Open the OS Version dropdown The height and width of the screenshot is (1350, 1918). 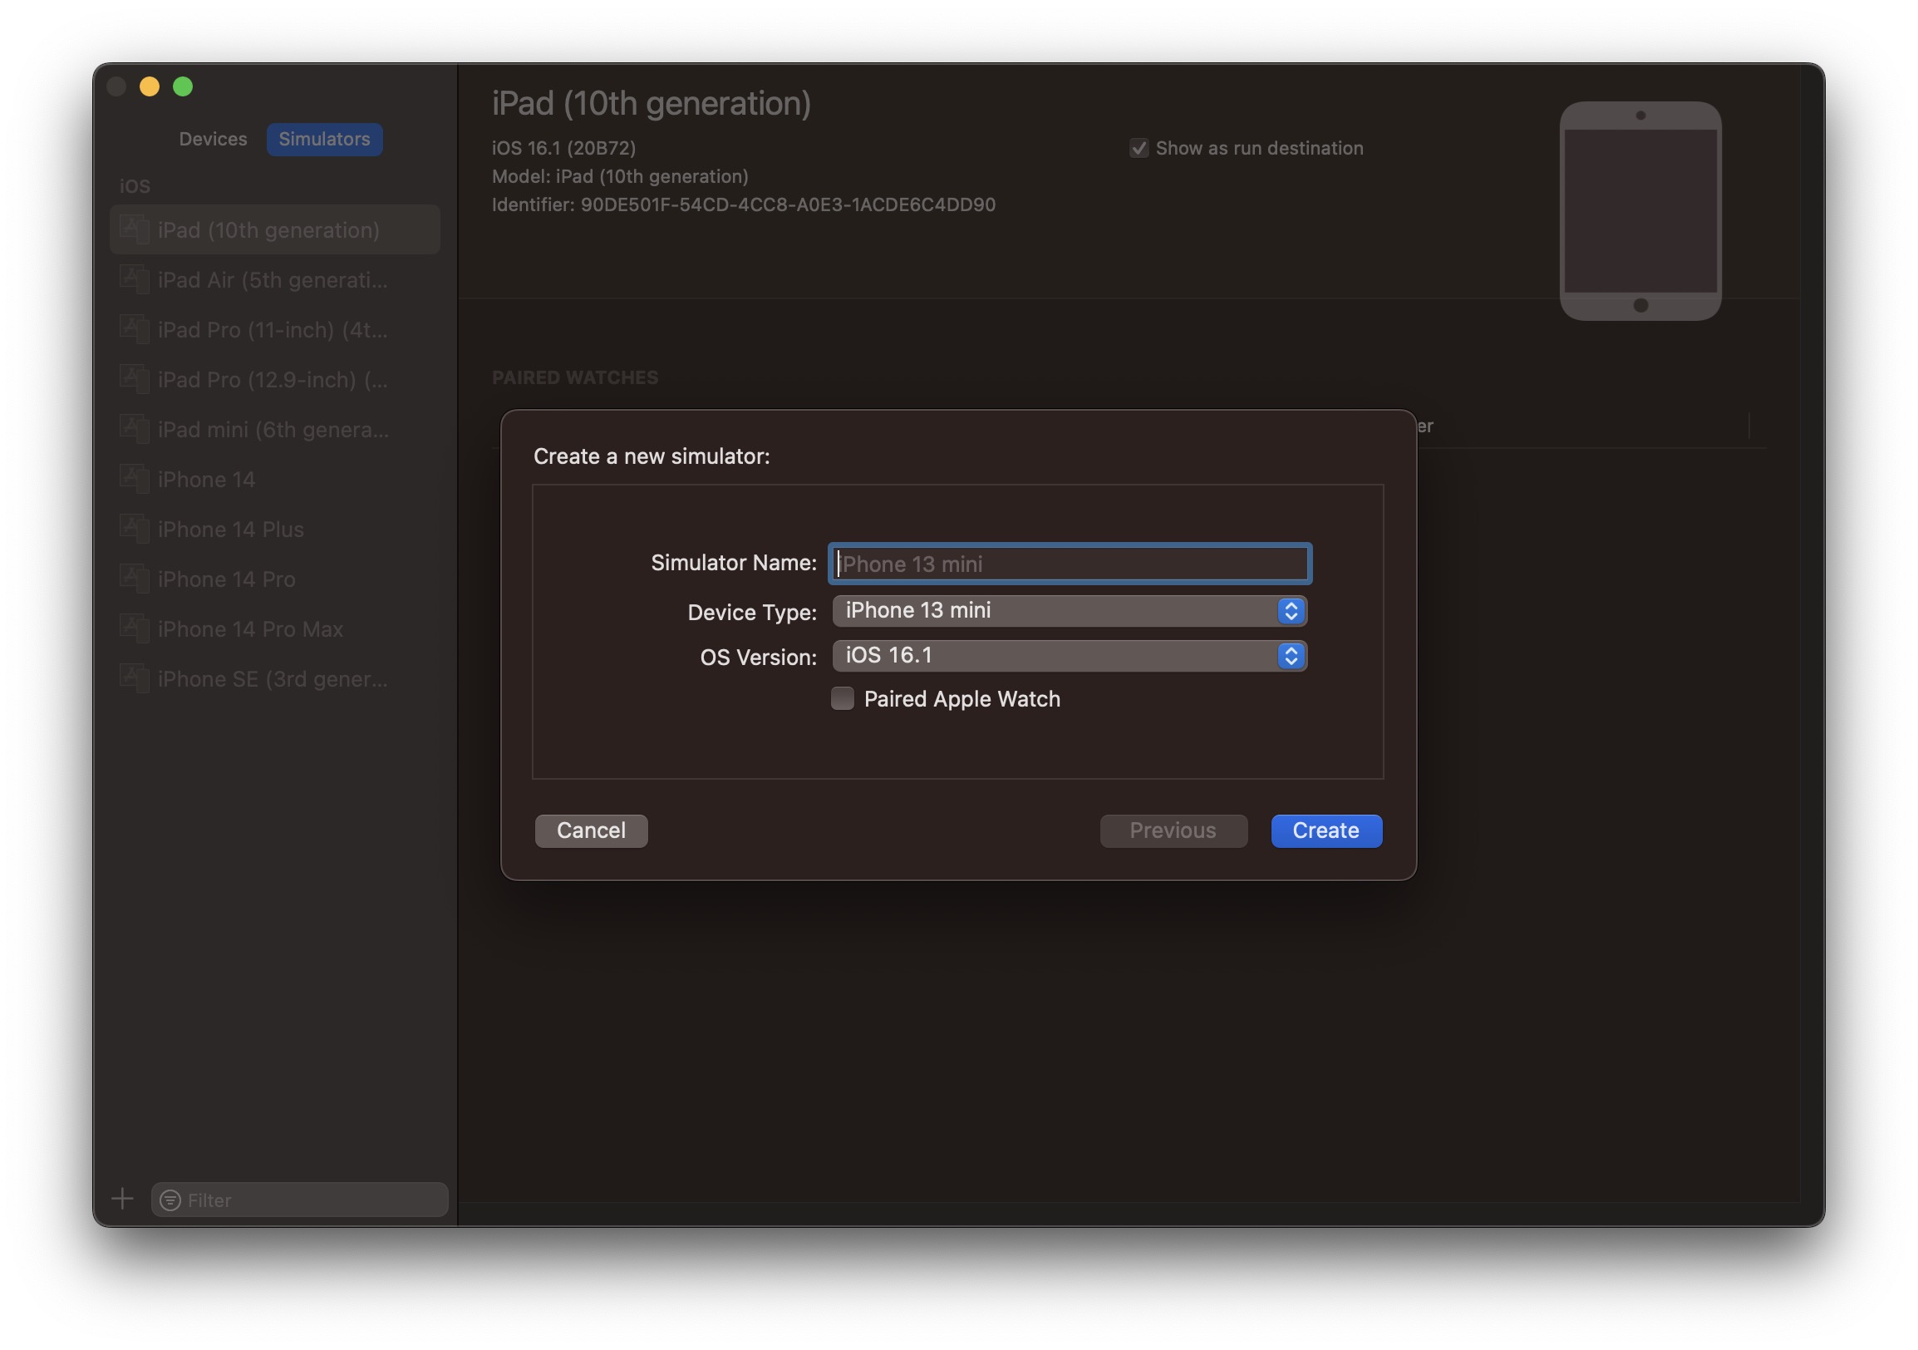click(x=1070, y=656)
